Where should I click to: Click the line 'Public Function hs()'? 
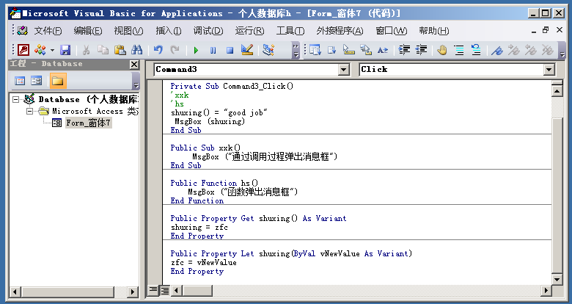click(x=214, y=183)
